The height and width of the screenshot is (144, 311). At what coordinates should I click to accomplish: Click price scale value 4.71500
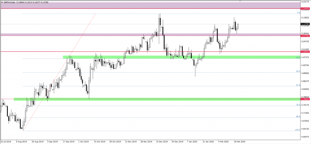(x=305, y=113)
